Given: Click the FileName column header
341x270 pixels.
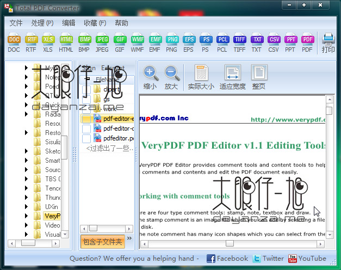Looking at the screenshot, I should [x=108, y=79].
